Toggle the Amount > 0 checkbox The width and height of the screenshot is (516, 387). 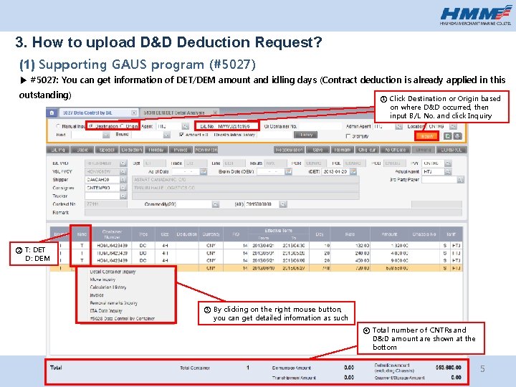click(x=181, y=135)
